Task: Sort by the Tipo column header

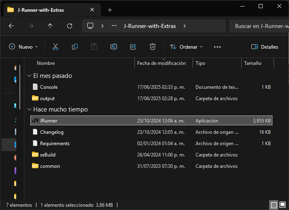Action: (200, 63)
